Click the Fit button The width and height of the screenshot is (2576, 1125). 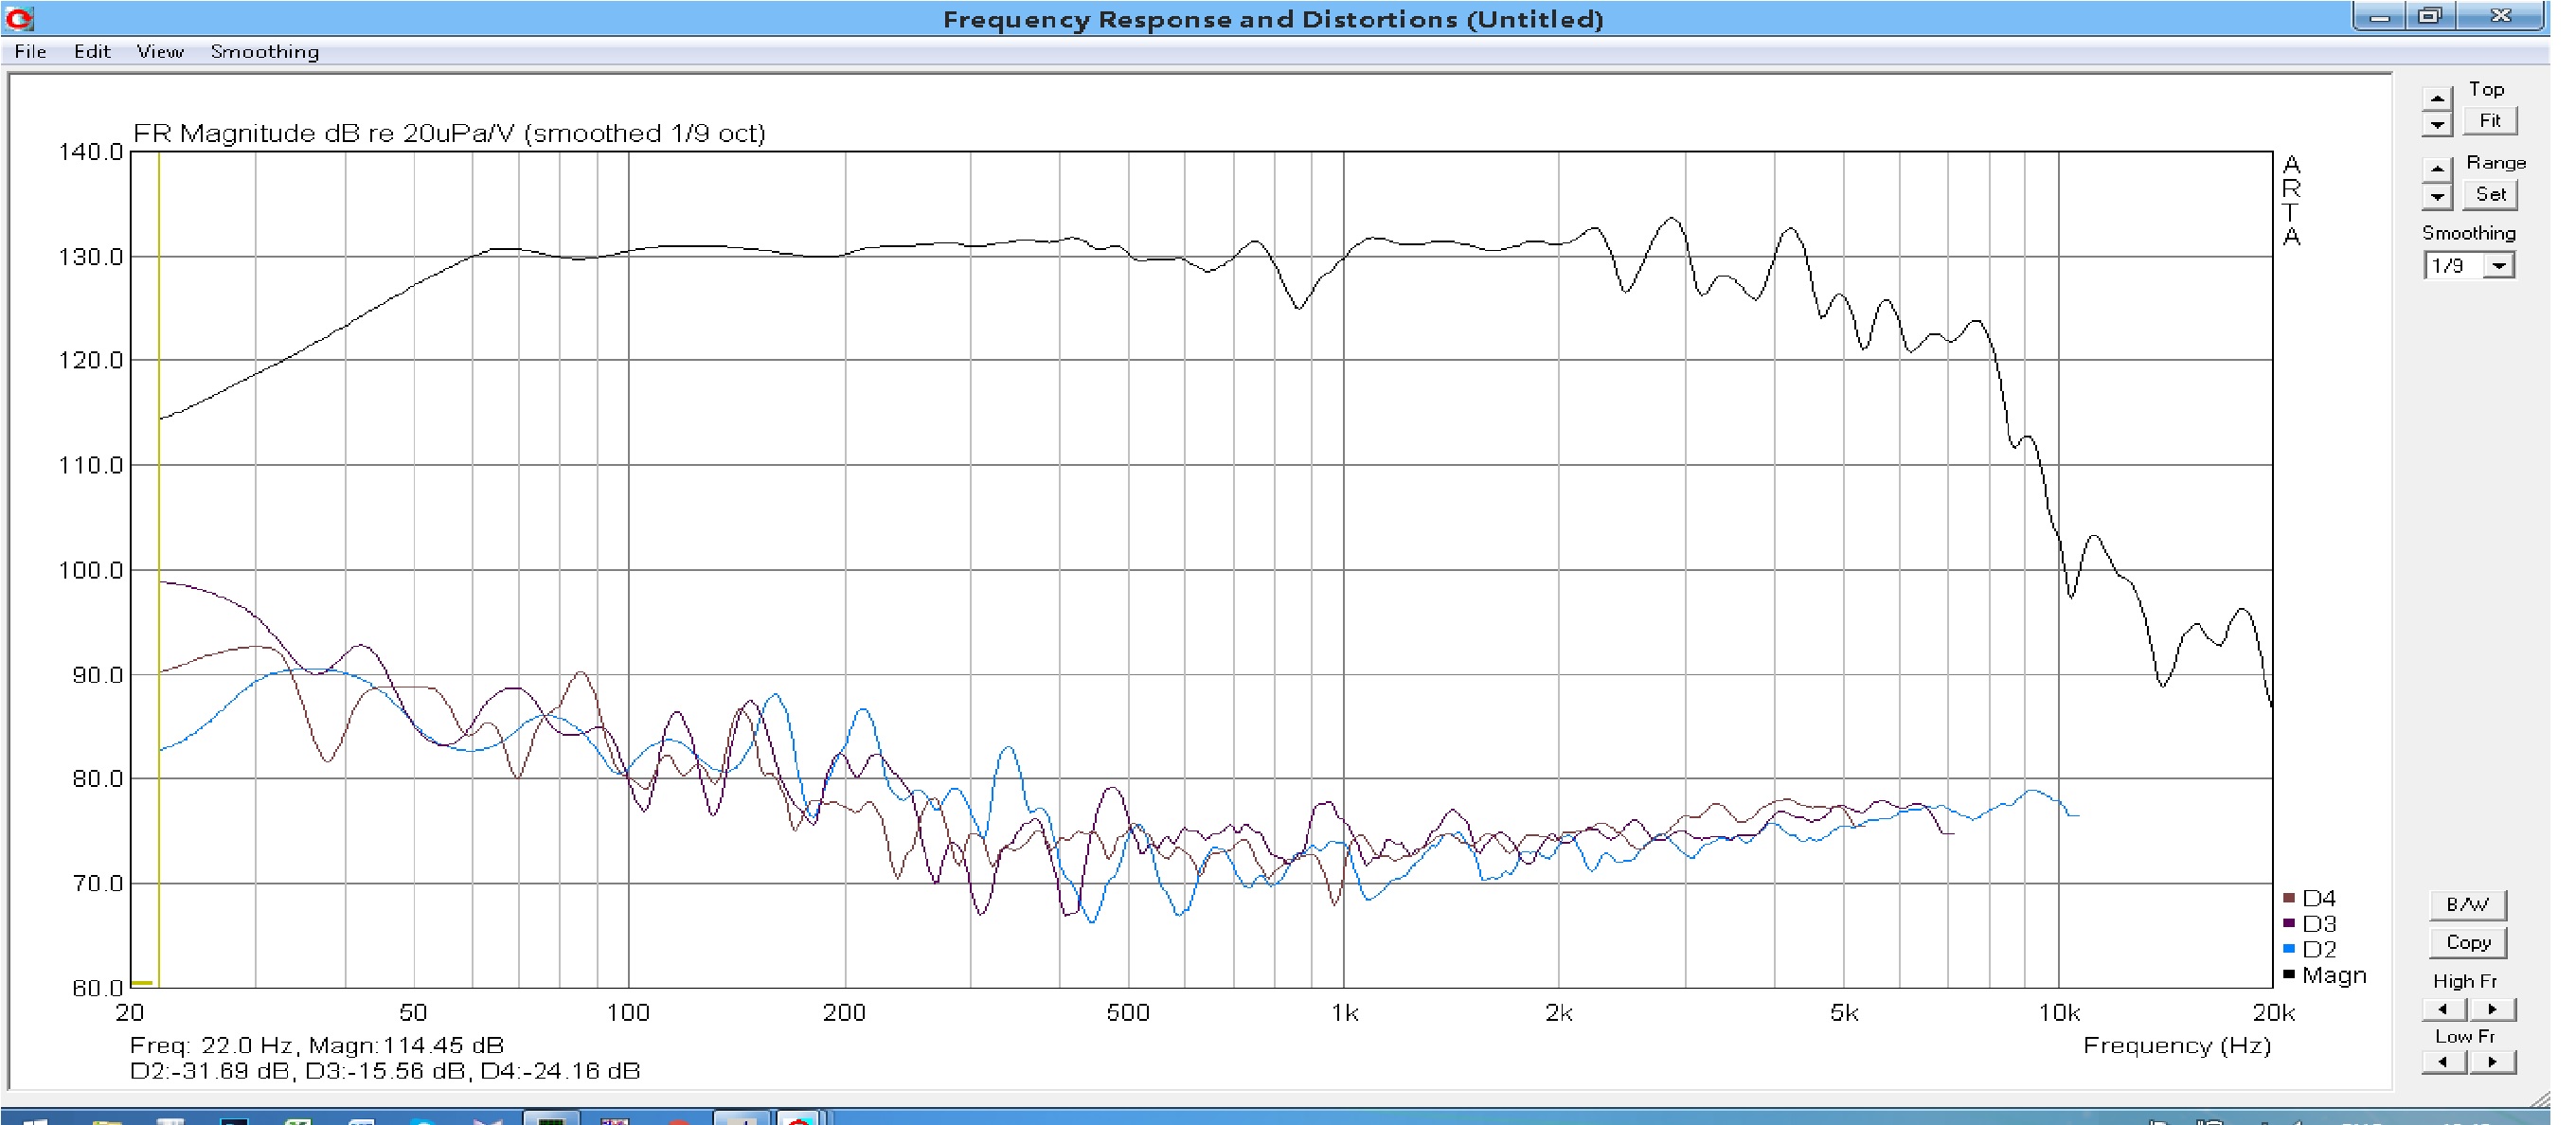(x=2489, y=121)
